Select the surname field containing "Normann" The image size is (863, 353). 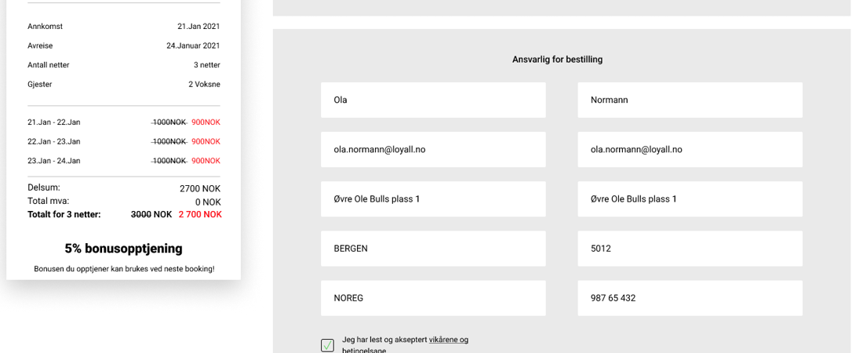pos(690,100)
